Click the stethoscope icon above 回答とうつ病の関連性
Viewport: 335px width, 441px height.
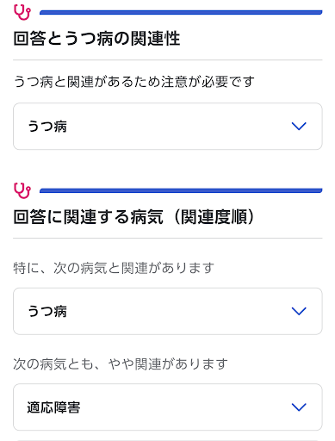tap(22, 12)
